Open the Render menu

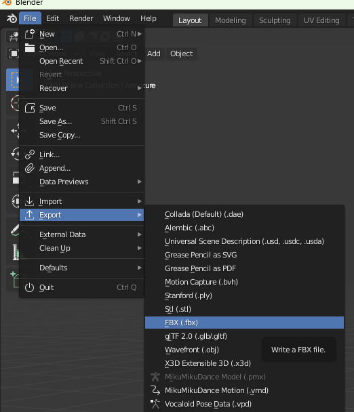[x=81, y=18]
